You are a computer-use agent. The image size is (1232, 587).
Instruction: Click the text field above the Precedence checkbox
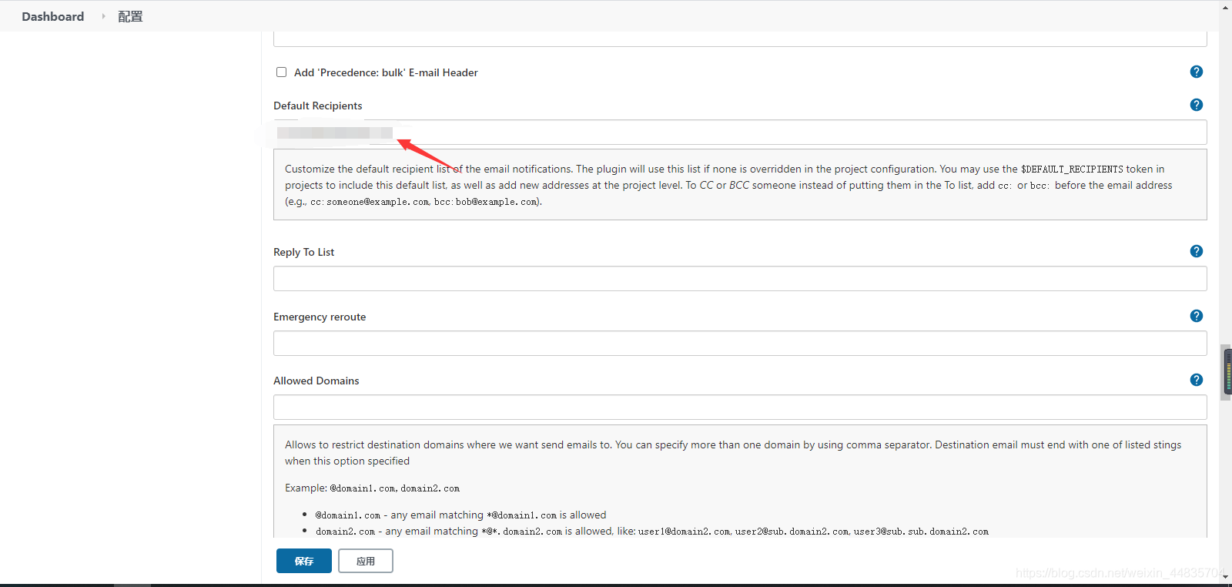pyautogui.click(x=740, y=39)
